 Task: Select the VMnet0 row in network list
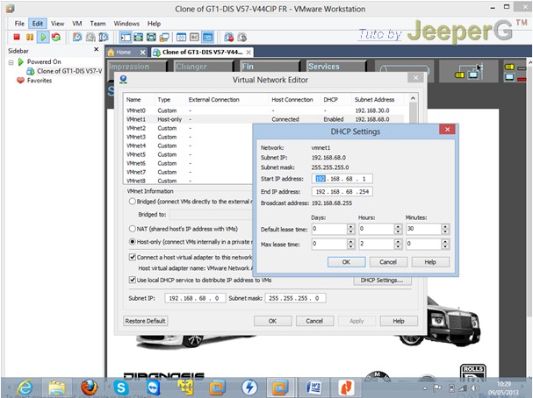point(263,110)
